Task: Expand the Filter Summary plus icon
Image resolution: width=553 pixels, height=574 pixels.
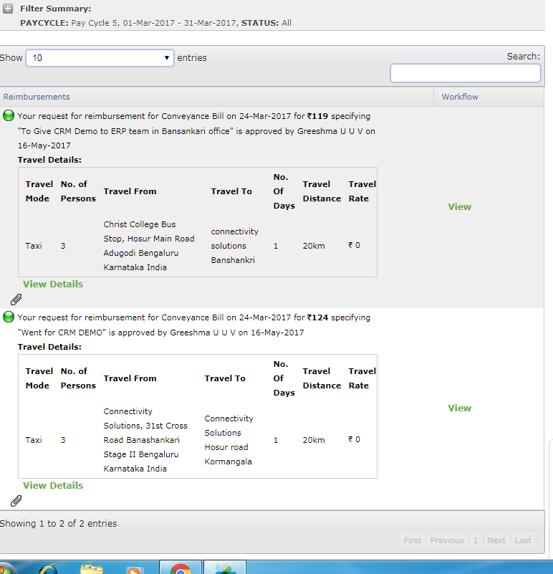Action: tap(8, 9)
